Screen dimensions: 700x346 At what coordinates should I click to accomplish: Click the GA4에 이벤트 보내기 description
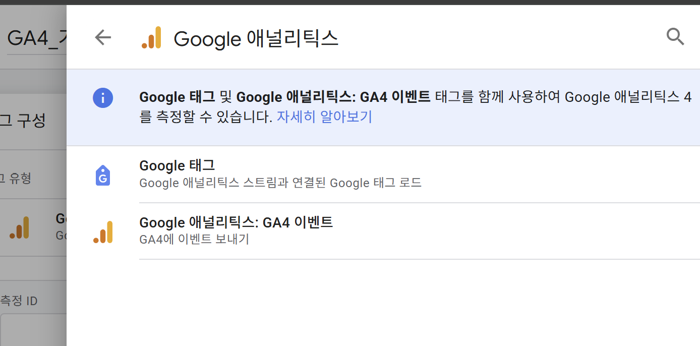click(x=194, y=239)
